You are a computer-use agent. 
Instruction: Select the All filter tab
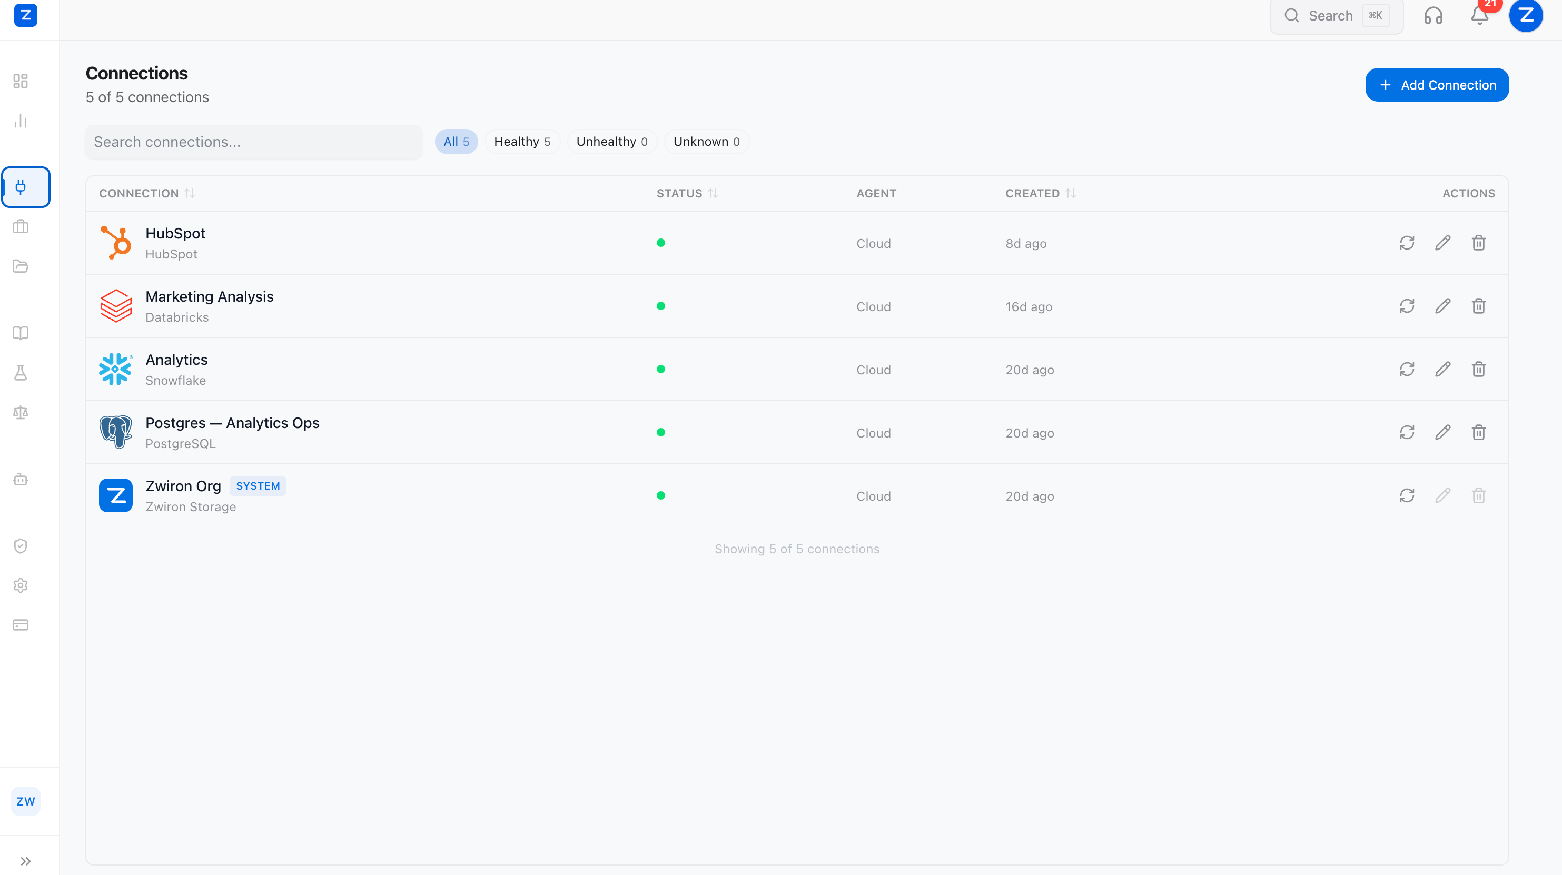[x=456, y=142]
